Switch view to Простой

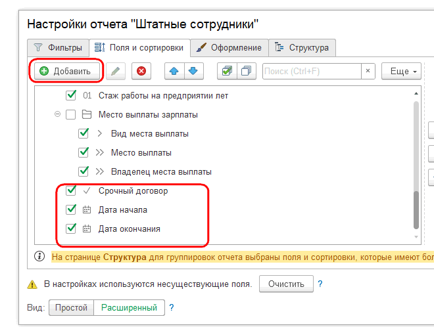click(71, 308)
